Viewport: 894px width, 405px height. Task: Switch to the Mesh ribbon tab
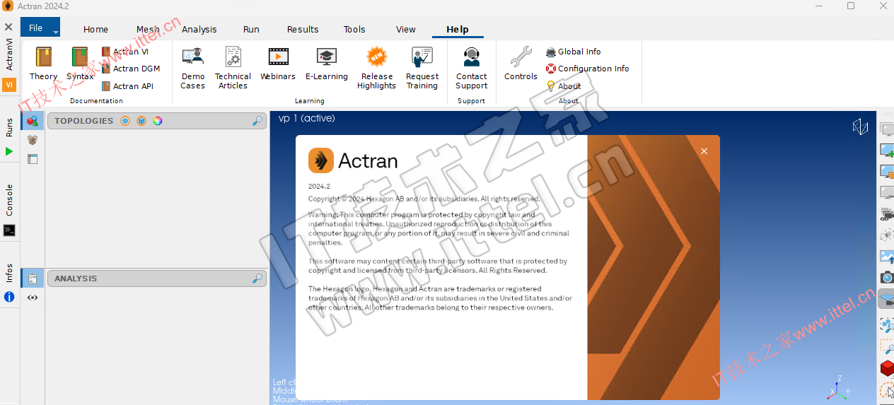[148, 30]
